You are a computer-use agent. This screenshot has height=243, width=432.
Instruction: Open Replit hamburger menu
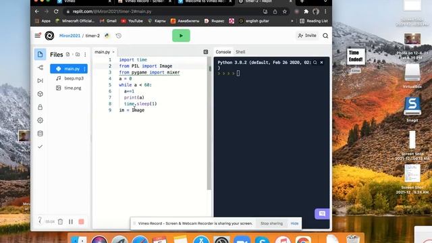pos(38,36)
